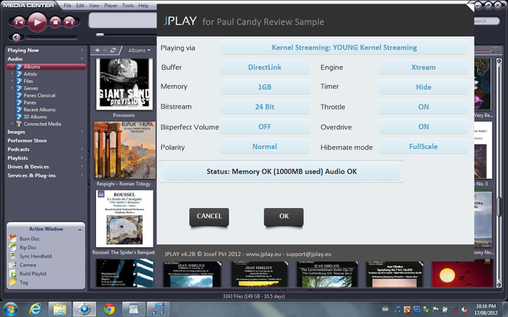This screenshot has height=317, width=508.
Task: Toggle the Polarity Normal setting
Action: pyautogui.click(x=265, y=146)
